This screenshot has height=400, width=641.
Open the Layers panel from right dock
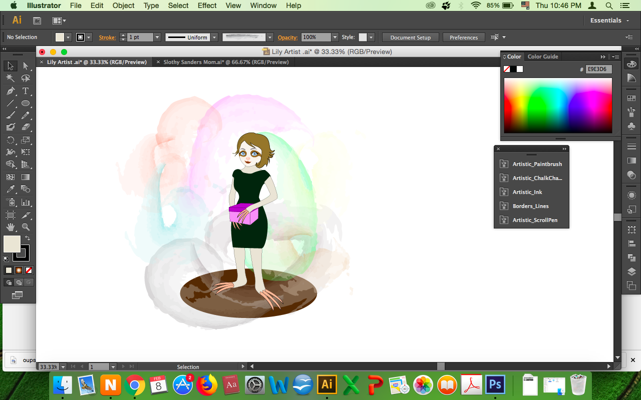(631, 271)
